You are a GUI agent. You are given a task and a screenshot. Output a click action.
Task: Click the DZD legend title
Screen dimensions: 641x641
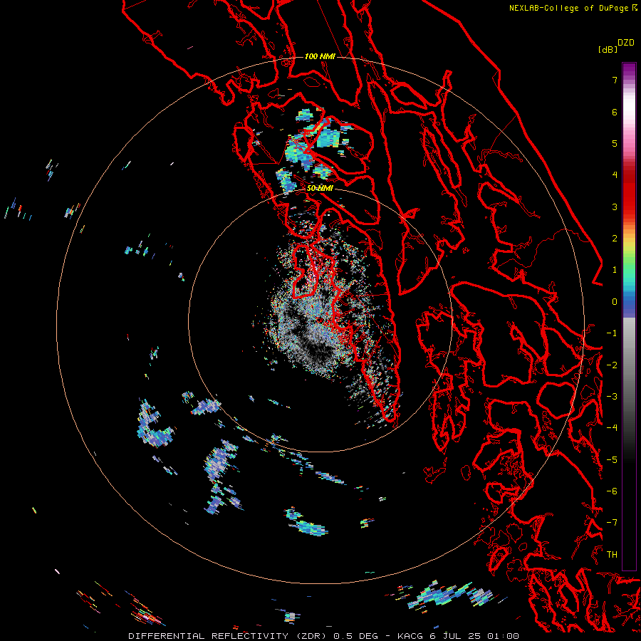click(x=626, y=43)
